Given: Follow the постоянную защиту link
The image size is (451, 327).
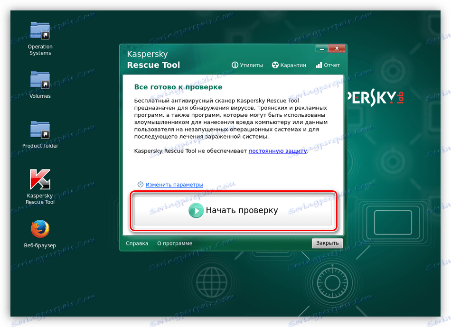Looking at the screenshot, I should [278, 151].
